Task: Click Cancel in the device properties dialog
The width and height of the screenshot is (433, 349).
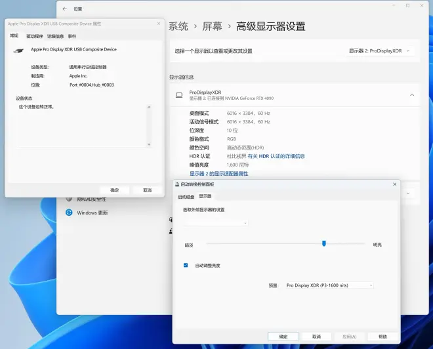Action: 147,190
